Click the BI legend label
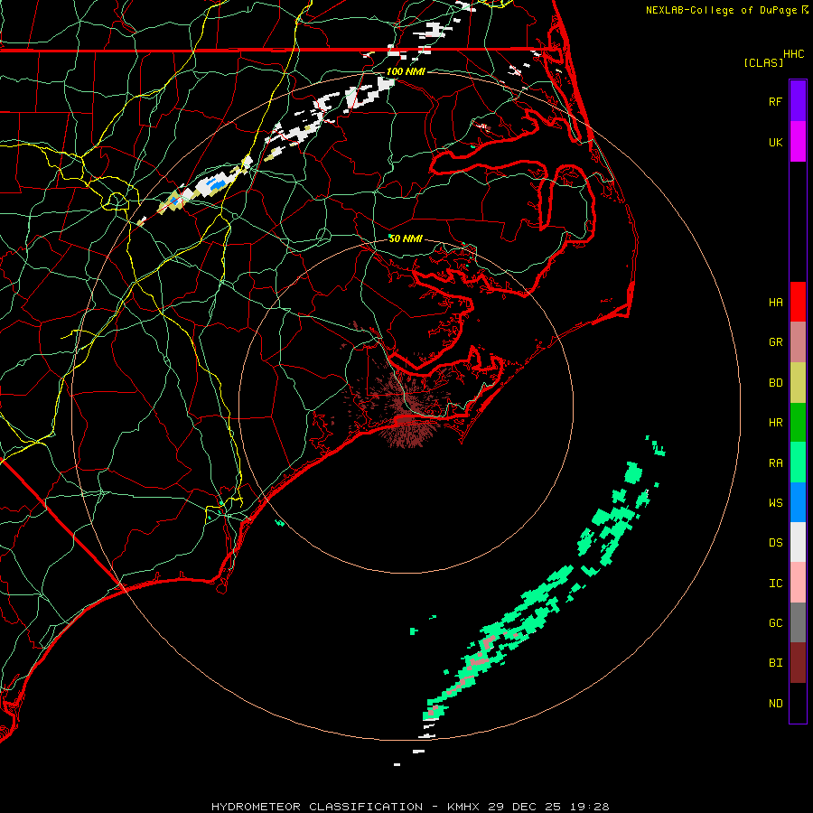813x813 pixels. pos(775,663)
